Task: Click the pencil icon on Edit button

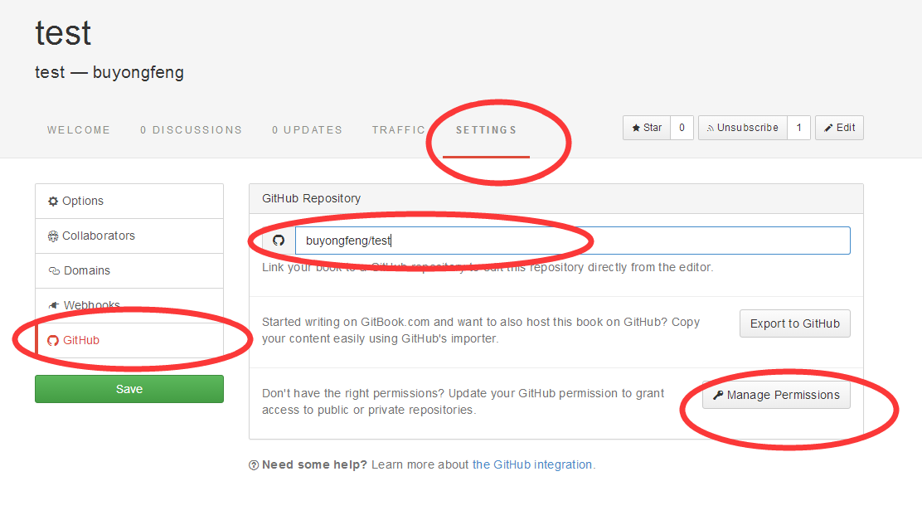Action: click(x=828, y=128)
